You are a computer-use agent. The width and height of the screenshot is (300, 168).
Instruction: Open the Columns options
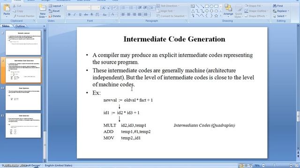click(x=146, y=14)
